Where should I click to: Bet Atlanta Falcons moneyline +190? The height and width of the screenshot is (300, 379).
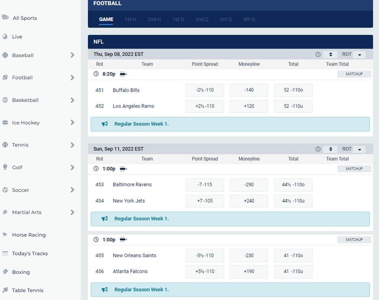pos(249,272)
